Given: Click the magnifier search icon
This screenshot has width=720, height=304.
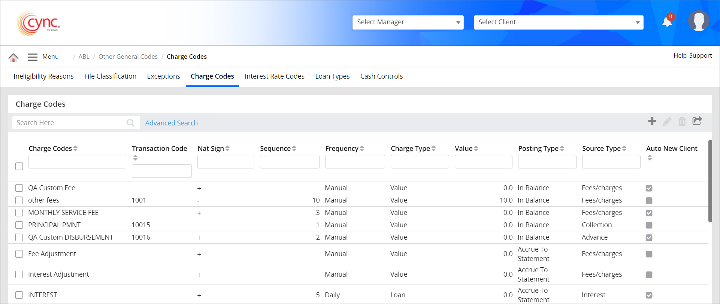Looking at the screenshot, I should (130, 123).
